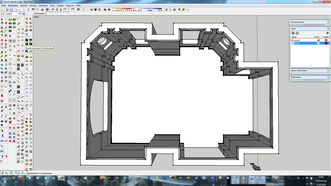331x186 pixels.
Task: Pick the Paint Bucket tool
Action: point(2,23)
